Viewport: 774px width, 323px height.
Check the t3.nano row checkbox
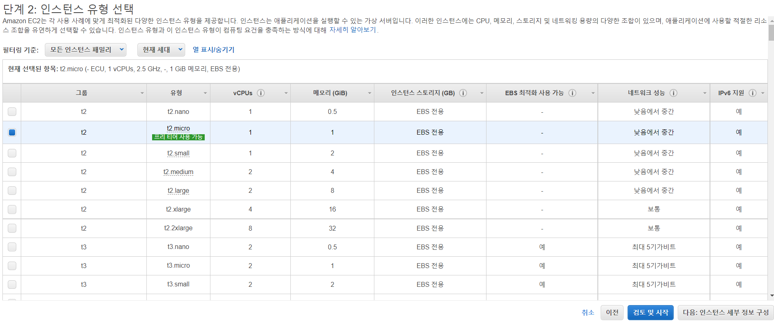(x=12, y=247)
